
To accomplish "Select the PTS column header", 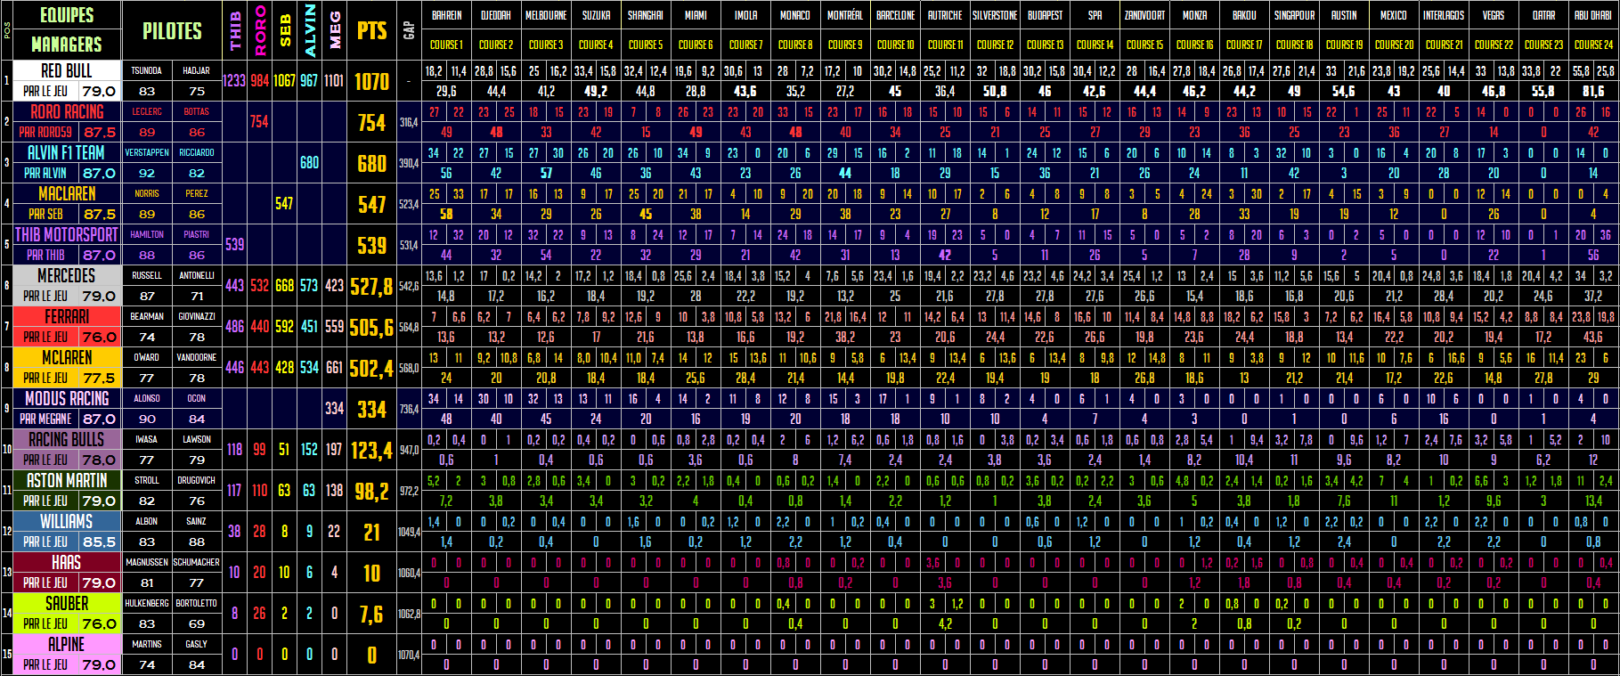I will click(371, 31).
